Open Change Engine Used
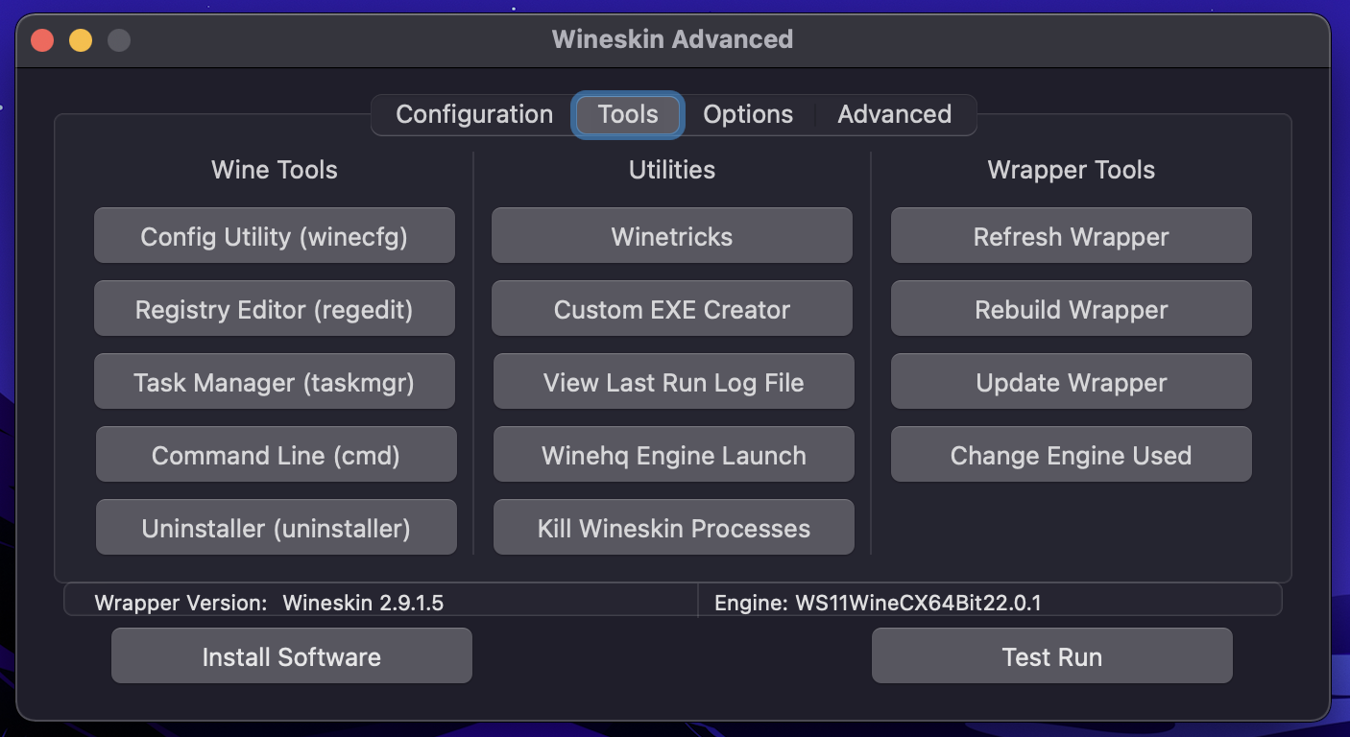1350x737 pixels. click(1072, 455)
